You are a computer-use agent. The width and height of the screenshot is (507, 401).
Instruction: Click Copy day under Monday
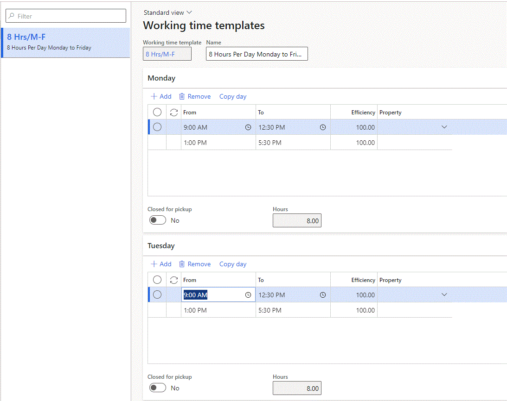[x=232, y=96]
